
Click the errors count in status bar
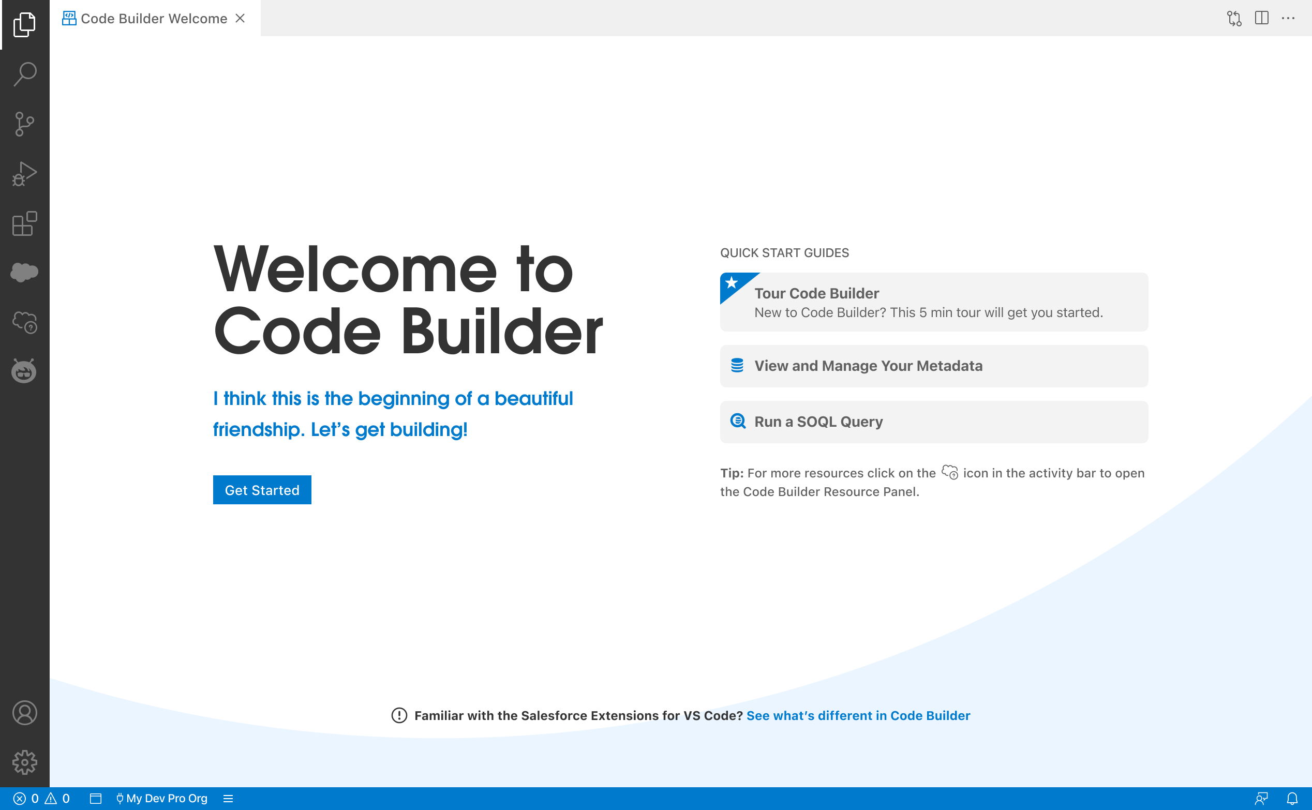(26, 798)
